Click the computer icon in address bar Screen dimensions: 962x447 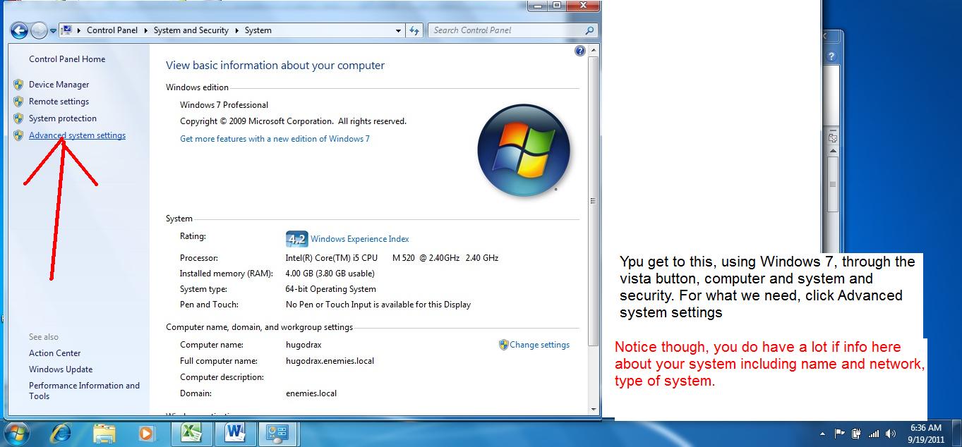point(67,30)
